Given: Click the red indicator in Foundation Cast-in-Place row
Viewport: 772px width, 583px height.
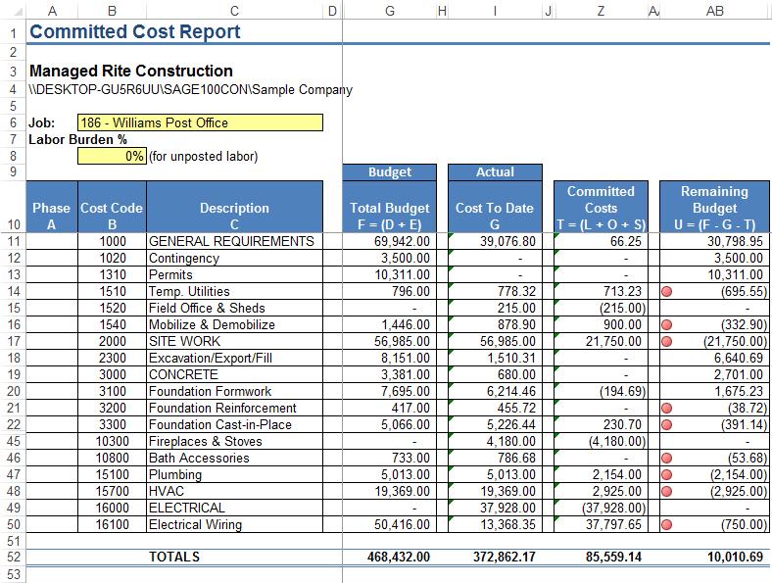Looking at the screenshot, I should coord(666,425).
